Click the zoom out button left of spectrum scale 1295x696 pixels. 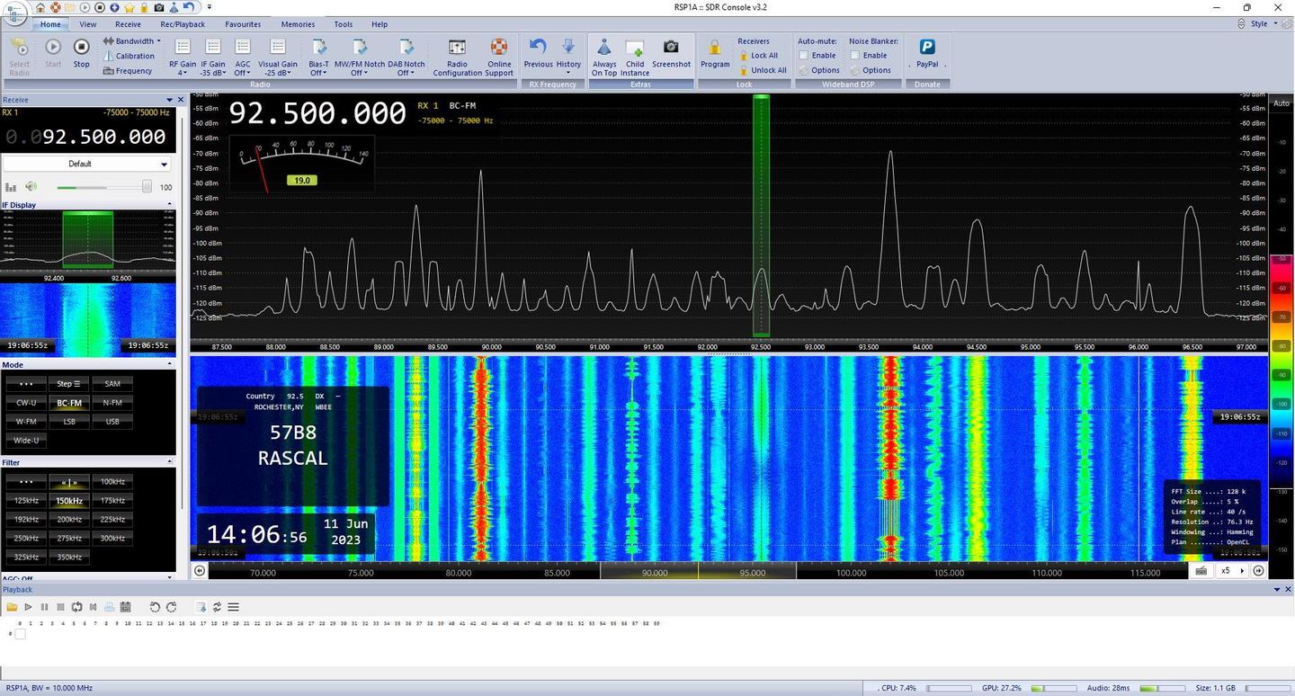200,570
